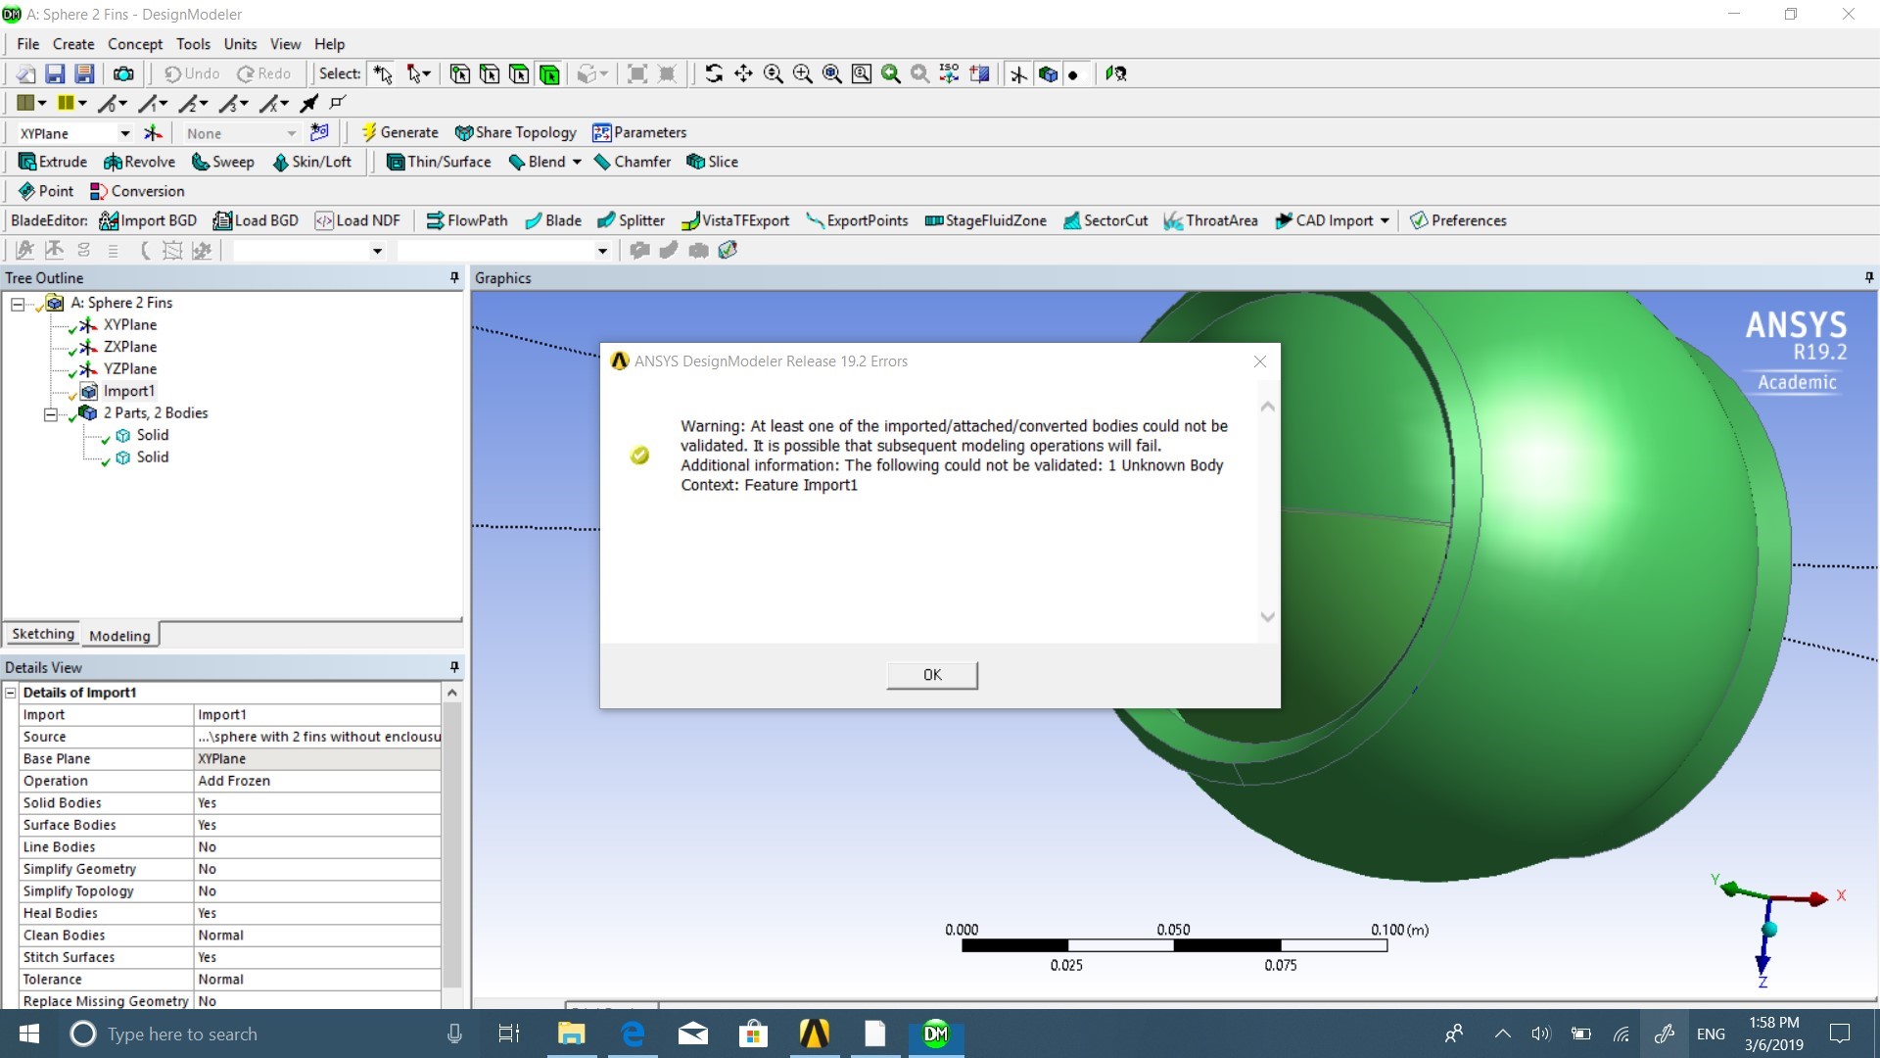Viewport: 1880px width, 1058px height.
Task: Open the XYPlane plane dropdown
Action: click(x=124, y=133)
